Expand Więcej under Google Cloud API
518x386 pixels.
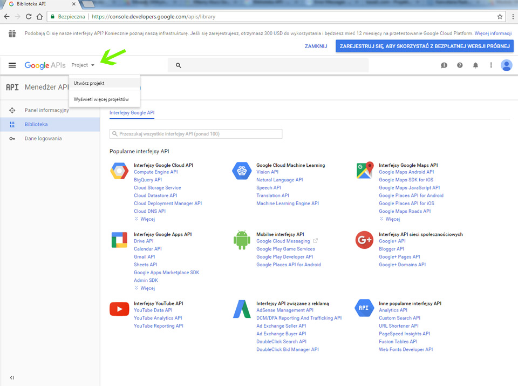[x=145, y=219]
